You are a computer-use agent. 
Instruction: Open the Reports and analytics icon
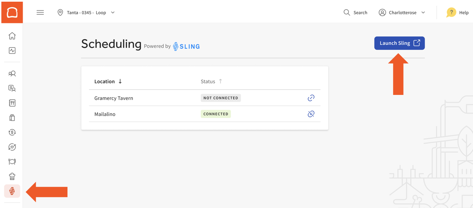pyautogui.click(x=12, y=50)
